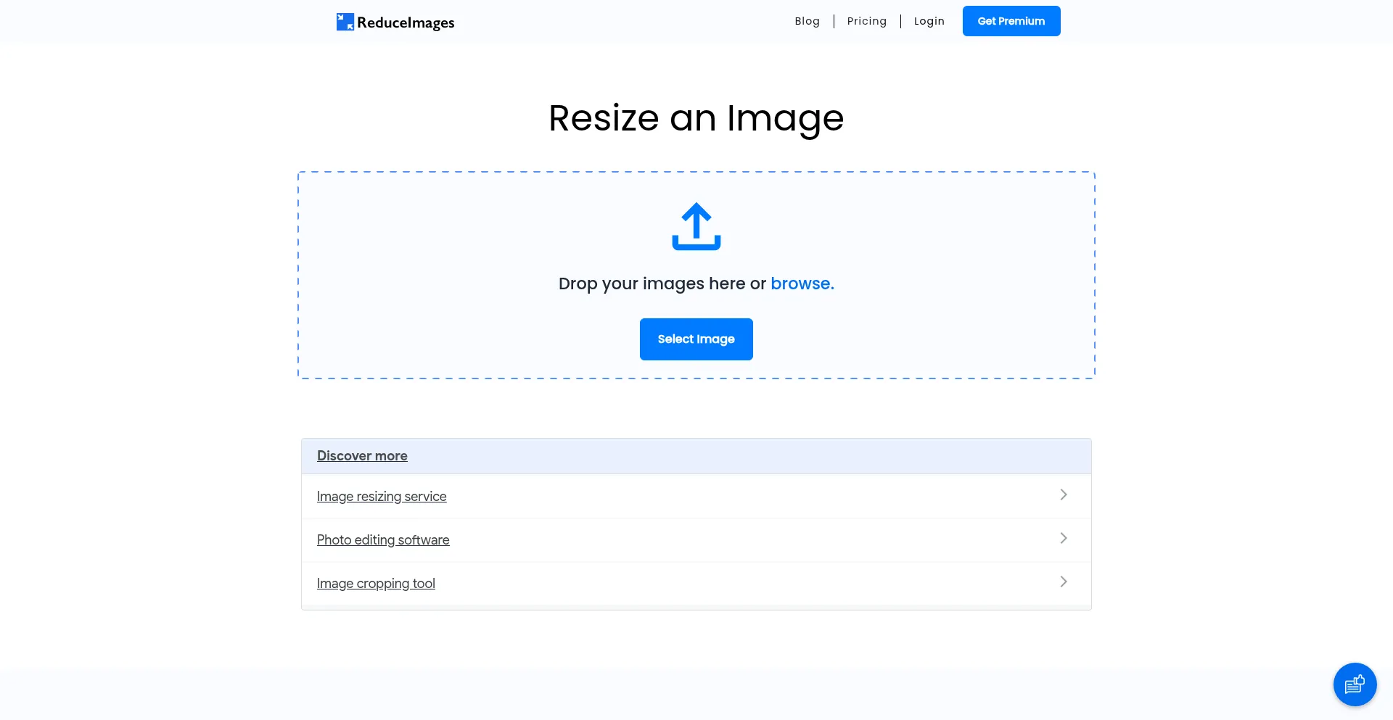The image size is (1393, 720).
Task: Click the Get Premium button
Action: (1011, 21)
